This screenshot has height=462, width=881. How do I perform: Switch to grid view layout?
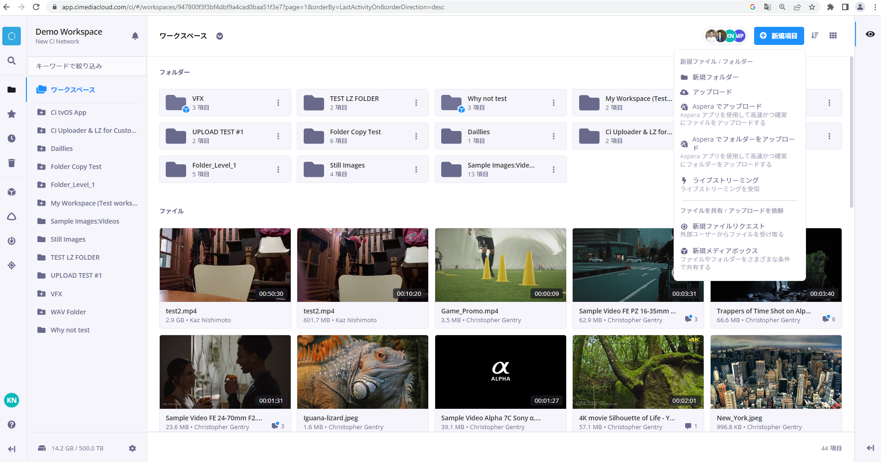833,36
